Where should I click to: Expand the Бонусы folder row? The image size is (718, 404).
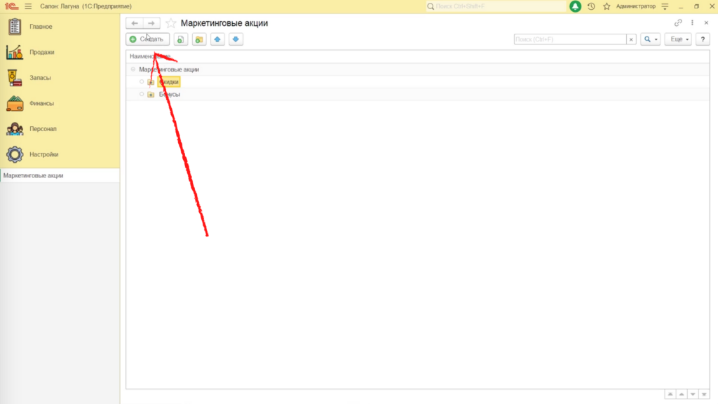[x=142, y=95]
